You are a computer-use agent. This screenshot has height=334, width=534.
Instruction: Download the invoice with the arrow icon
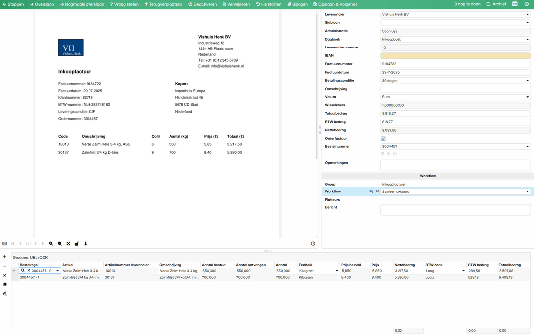86,244
